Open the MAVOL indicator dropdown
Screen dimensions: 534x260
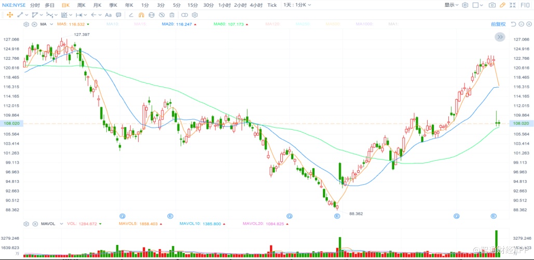tap(61, 224)
